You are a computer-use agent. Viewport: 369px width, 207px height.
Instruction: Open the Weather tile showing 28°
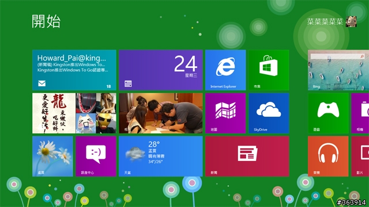coord(161,156)
